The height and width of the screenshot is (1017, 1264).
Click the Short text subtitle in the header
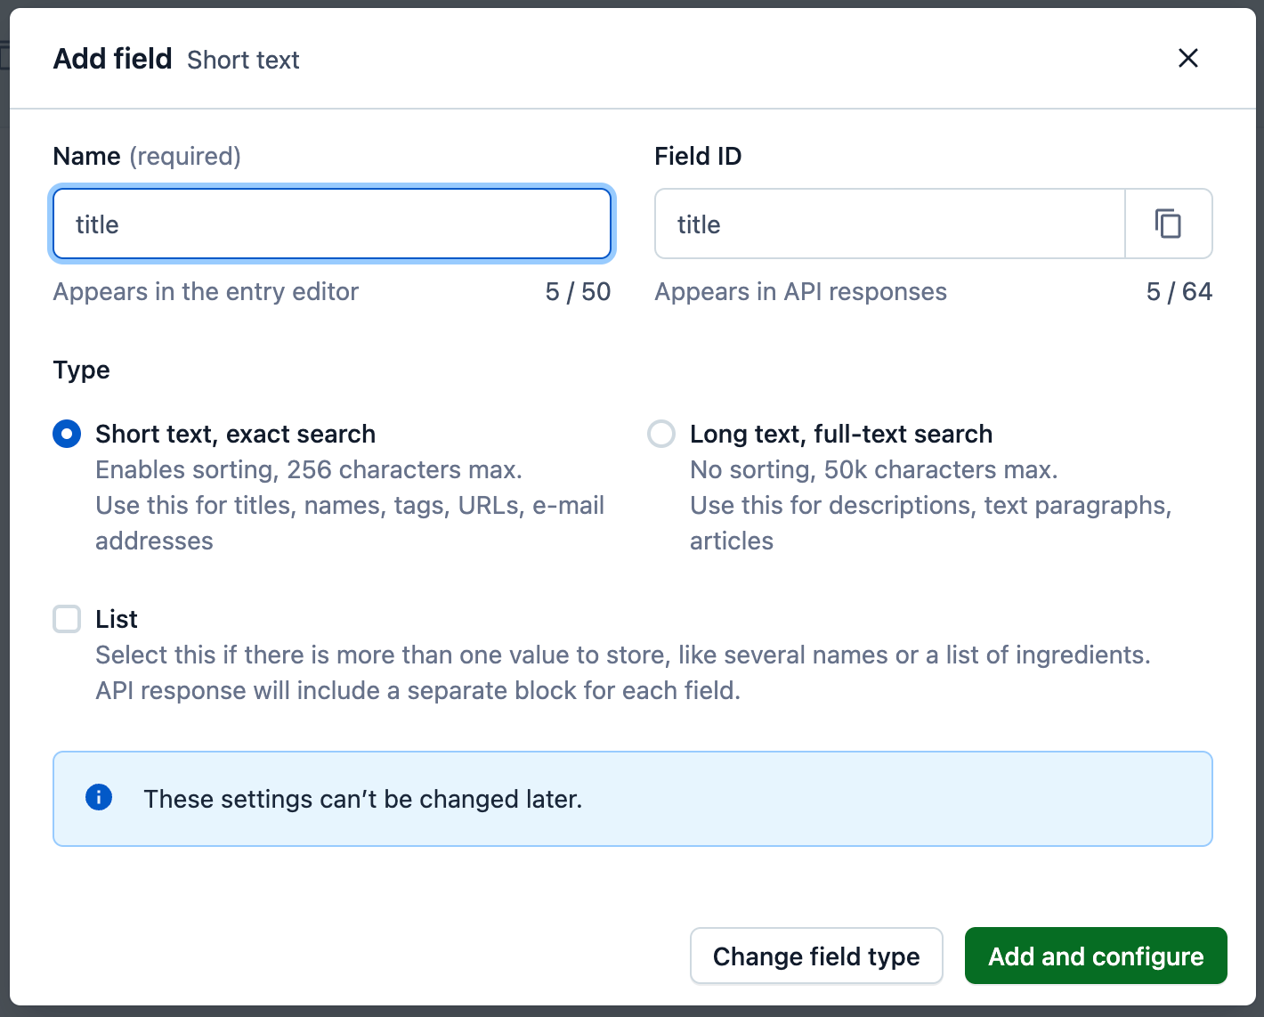(243, 60)
